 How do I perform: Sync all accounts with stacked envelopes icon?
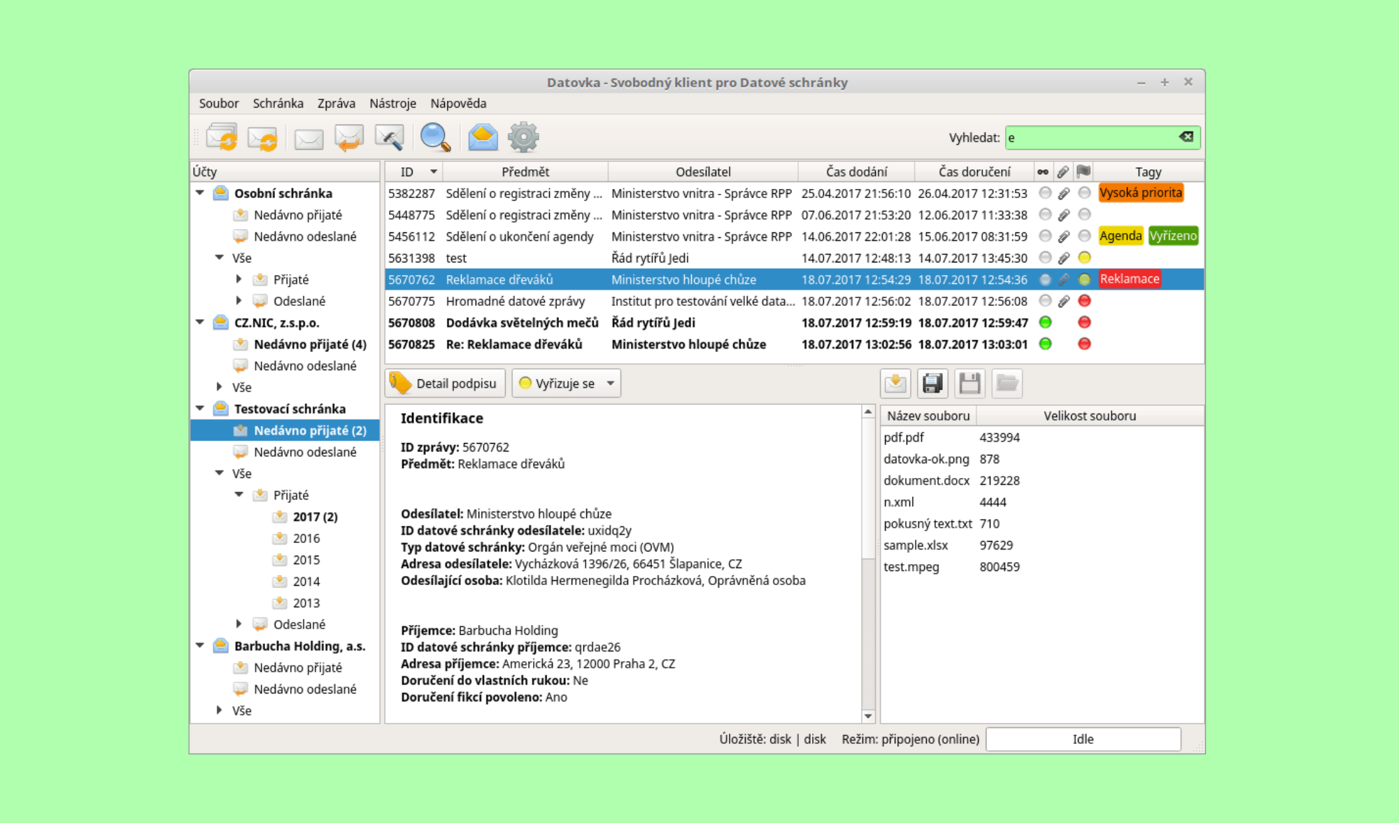[x=222, y=137]
